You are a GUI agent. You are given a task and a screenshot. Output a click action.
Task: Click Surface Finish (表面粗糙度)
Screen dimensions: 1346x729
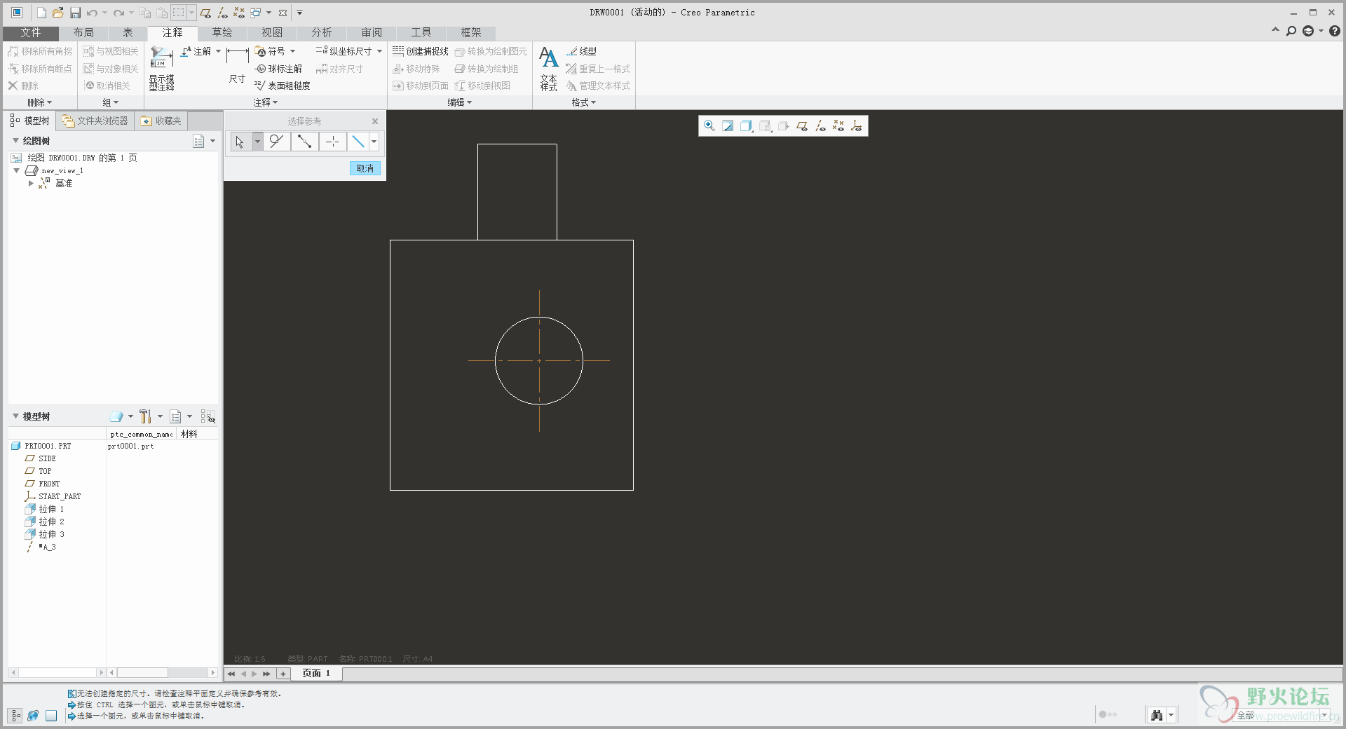(282, 86)
